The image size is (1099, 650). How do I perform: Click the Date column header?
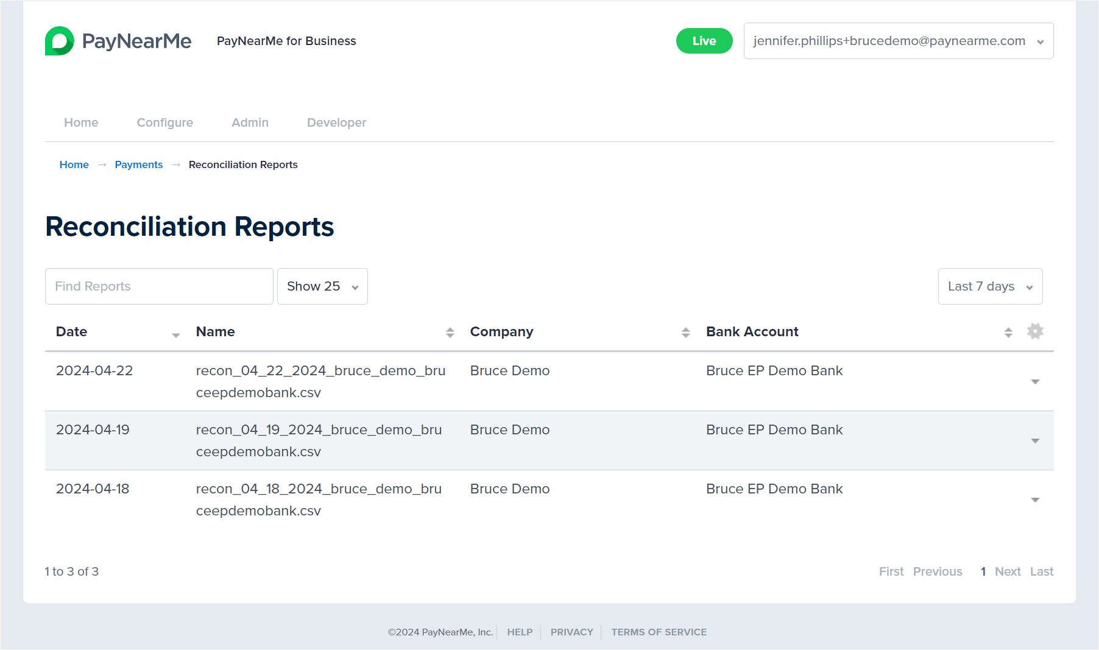(71, 331)
